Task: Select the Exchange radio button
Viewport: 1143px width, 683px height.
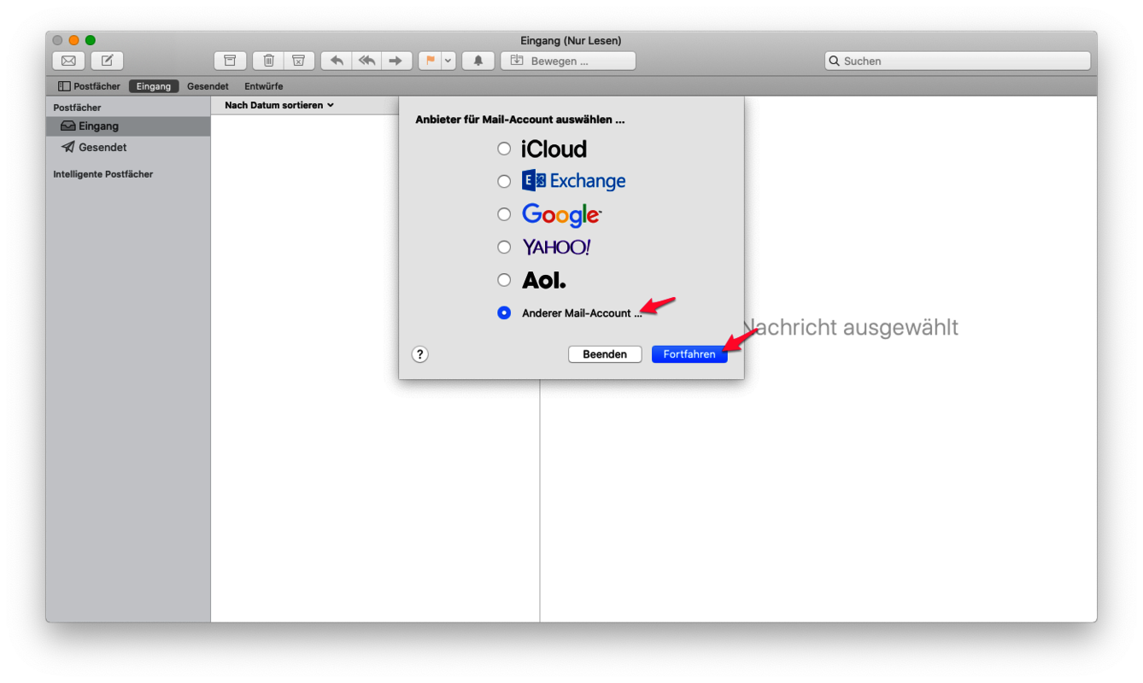Action: click(x=504, y=181)
